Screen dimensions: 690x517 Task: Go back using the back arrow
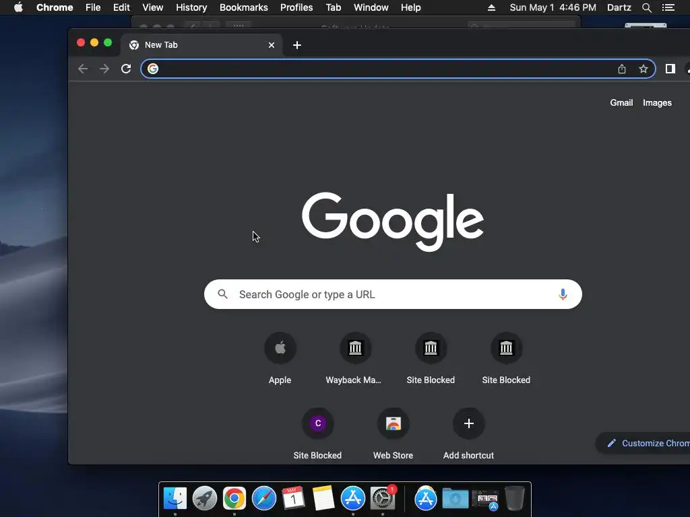[x=83, y=69]
